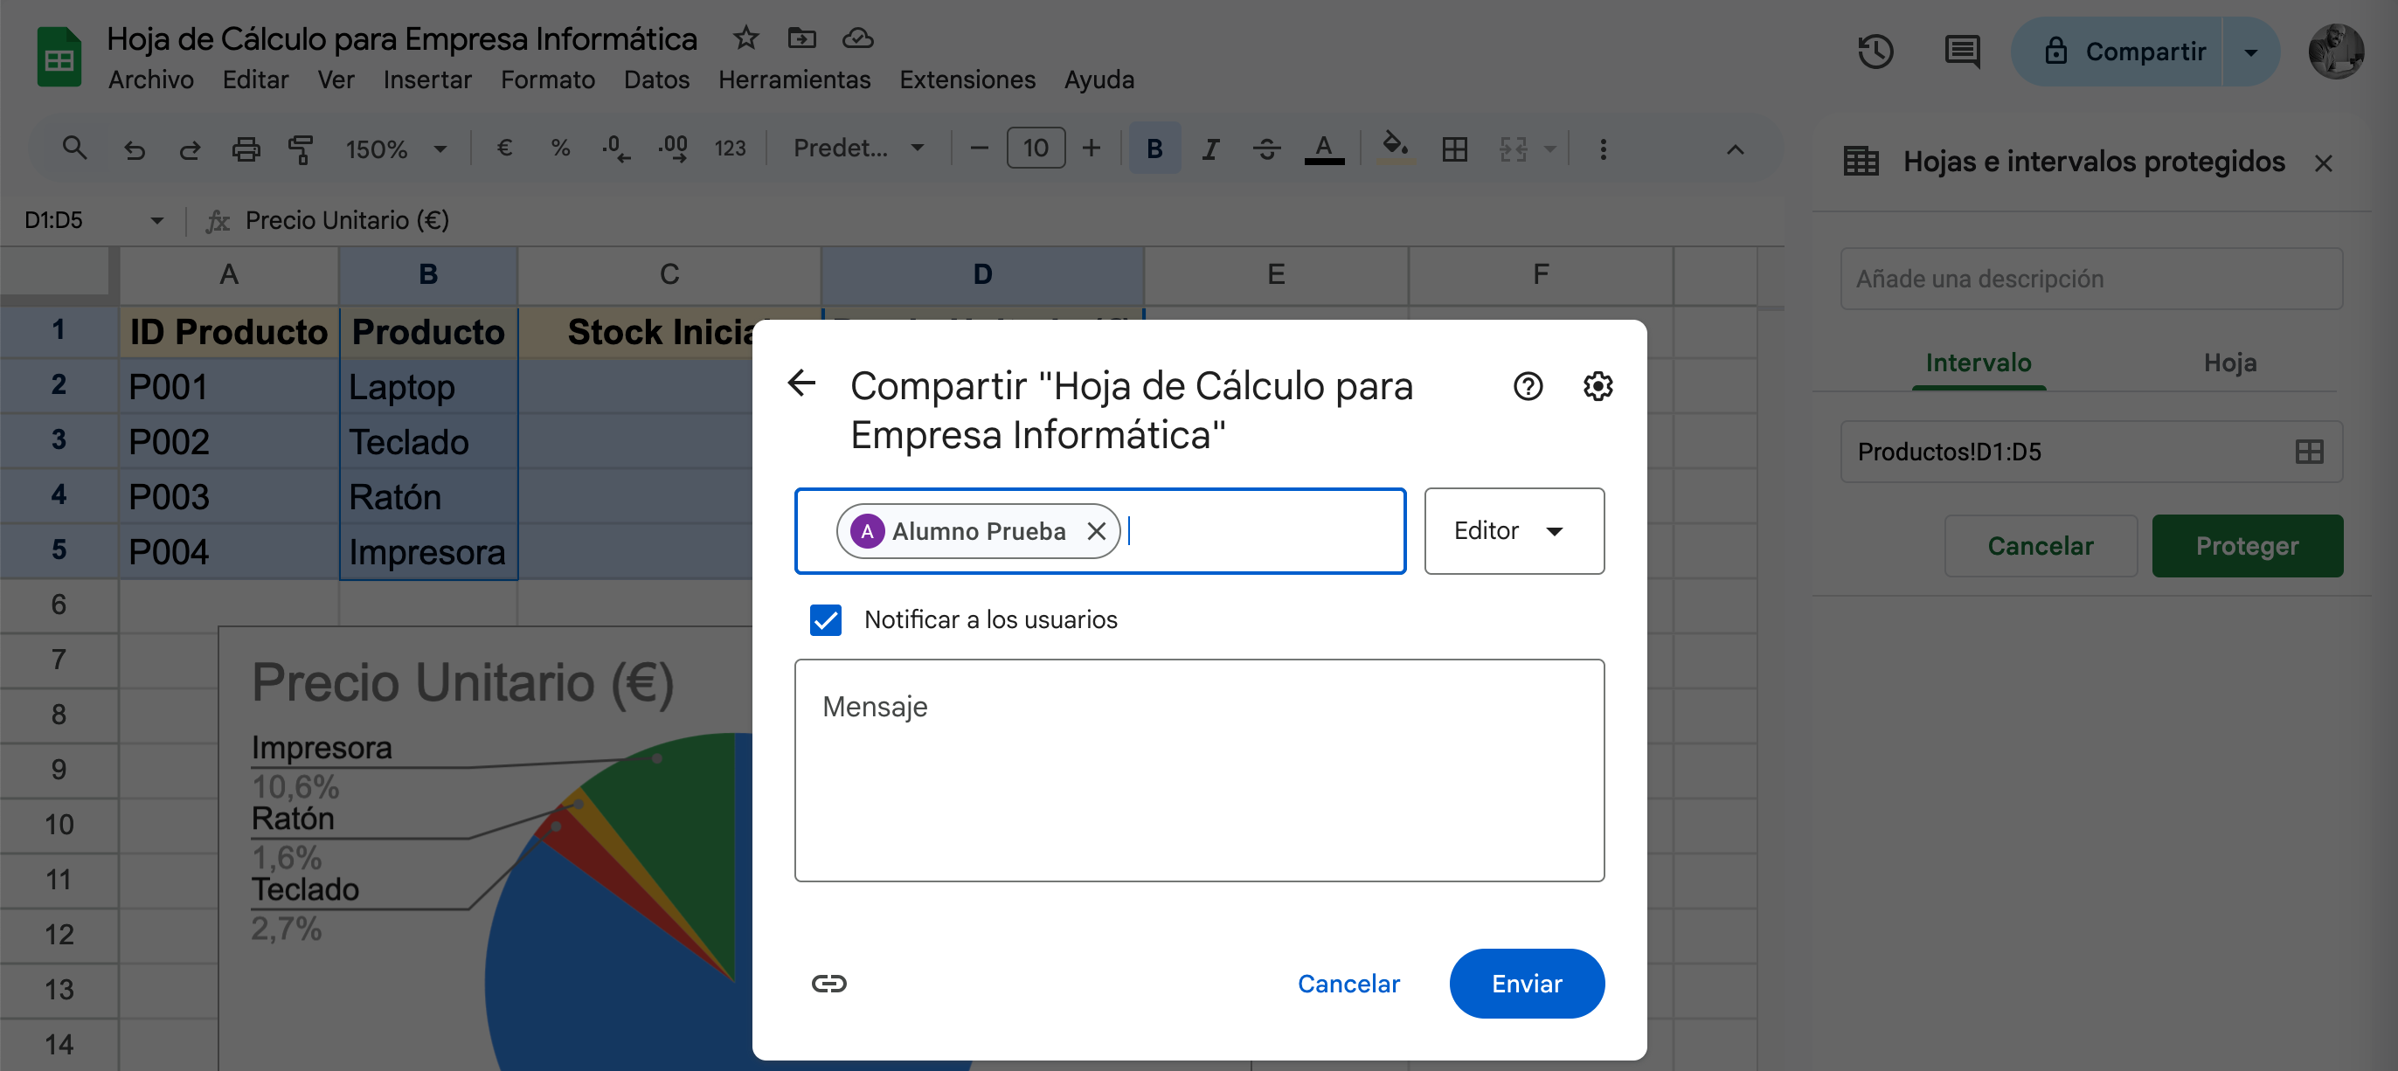Image resolution: width=2398 pixels, height=1071 pixels.
Task: Open the Datos menu
Action: (656, 80)
